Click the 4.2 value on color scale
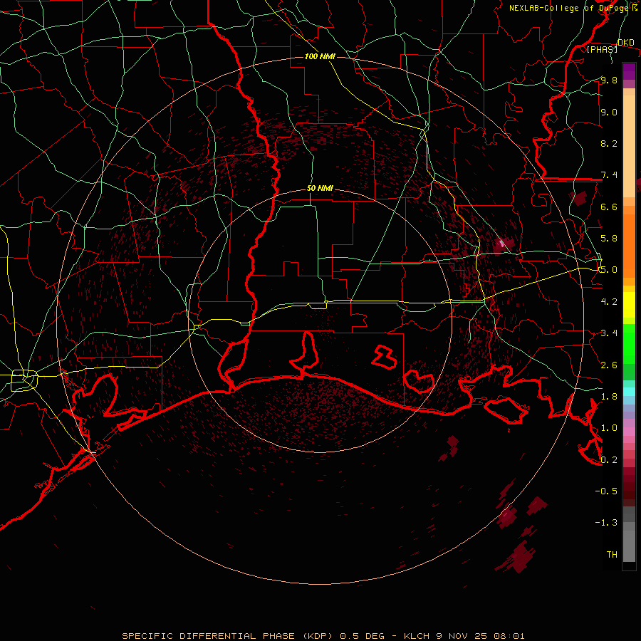641x641 pixels. 609,301
